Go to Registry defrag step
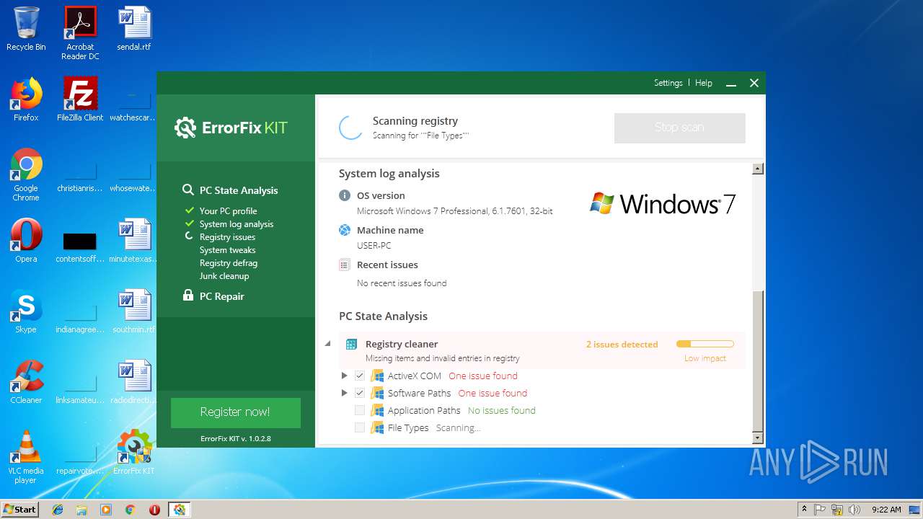 pyautogui.click(x=229, y=263)
